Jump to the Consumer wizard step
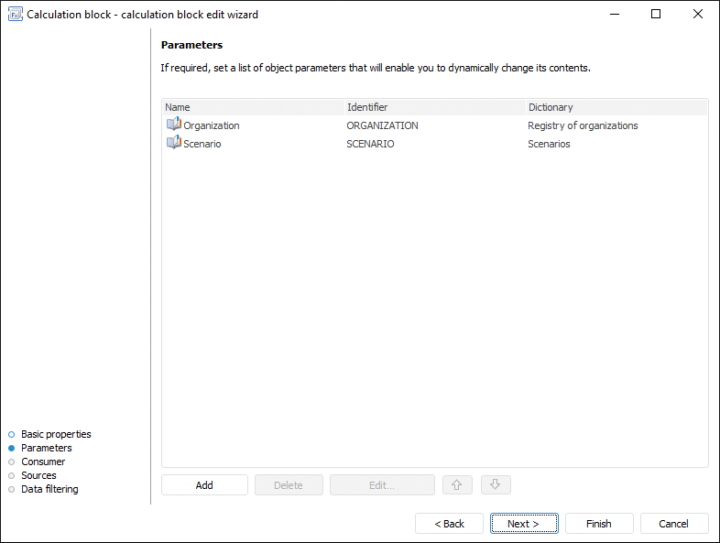 coord(43,462)
